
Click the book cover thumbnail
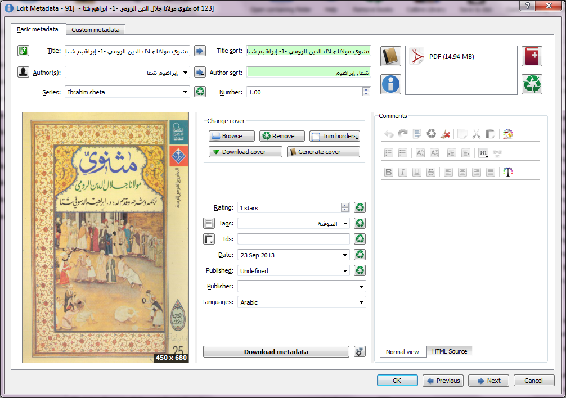[105, 237]
